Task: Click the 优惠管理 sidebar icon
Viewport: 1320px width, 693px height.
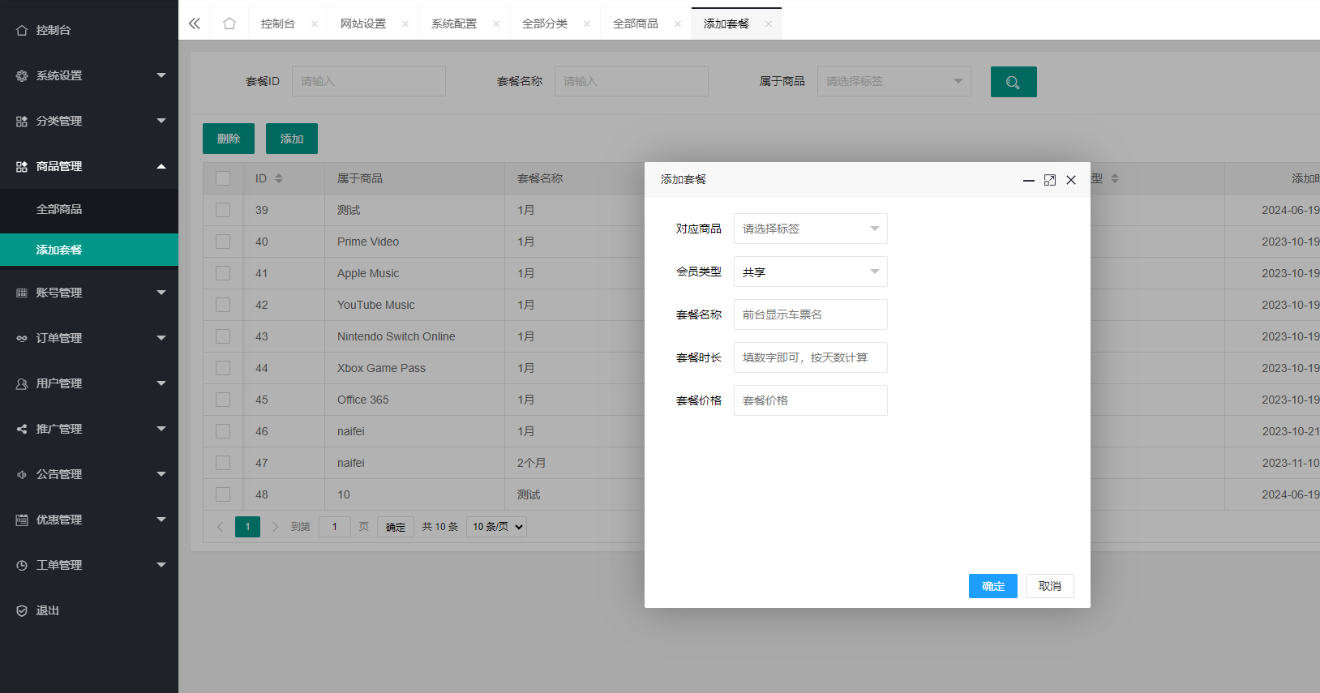Action: (x=22, y=520)
